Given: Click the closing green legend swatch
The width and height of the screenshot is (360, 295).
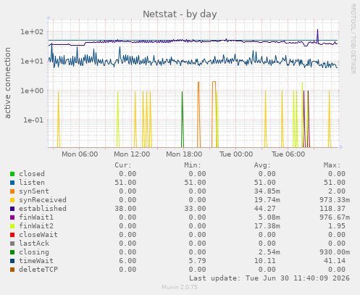Looking at the screenshot, I should click(x=12, y=252).
